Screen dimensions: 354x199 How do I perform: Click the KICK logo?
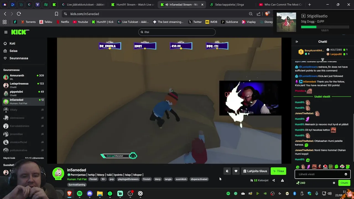click(20, 32)
